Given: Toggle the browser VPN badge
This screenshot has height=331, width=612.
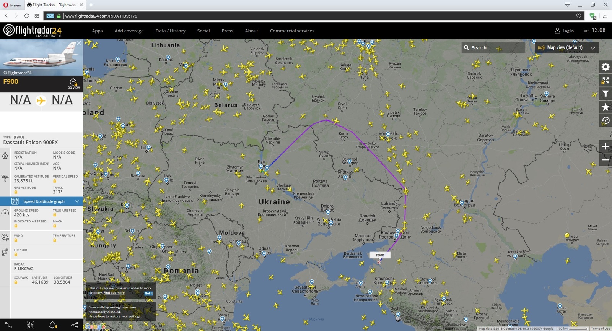Looking at the screenshot, I should tap(50, 16).
